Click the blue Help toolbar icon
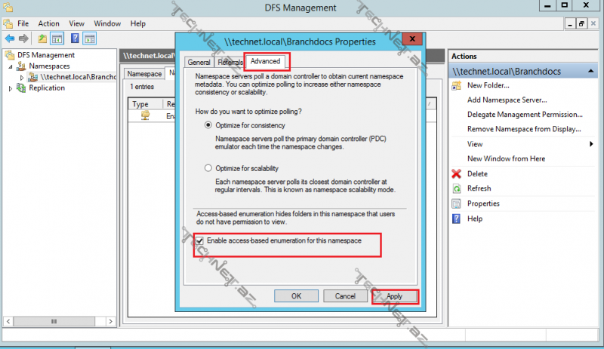 (x=75, y=38)
